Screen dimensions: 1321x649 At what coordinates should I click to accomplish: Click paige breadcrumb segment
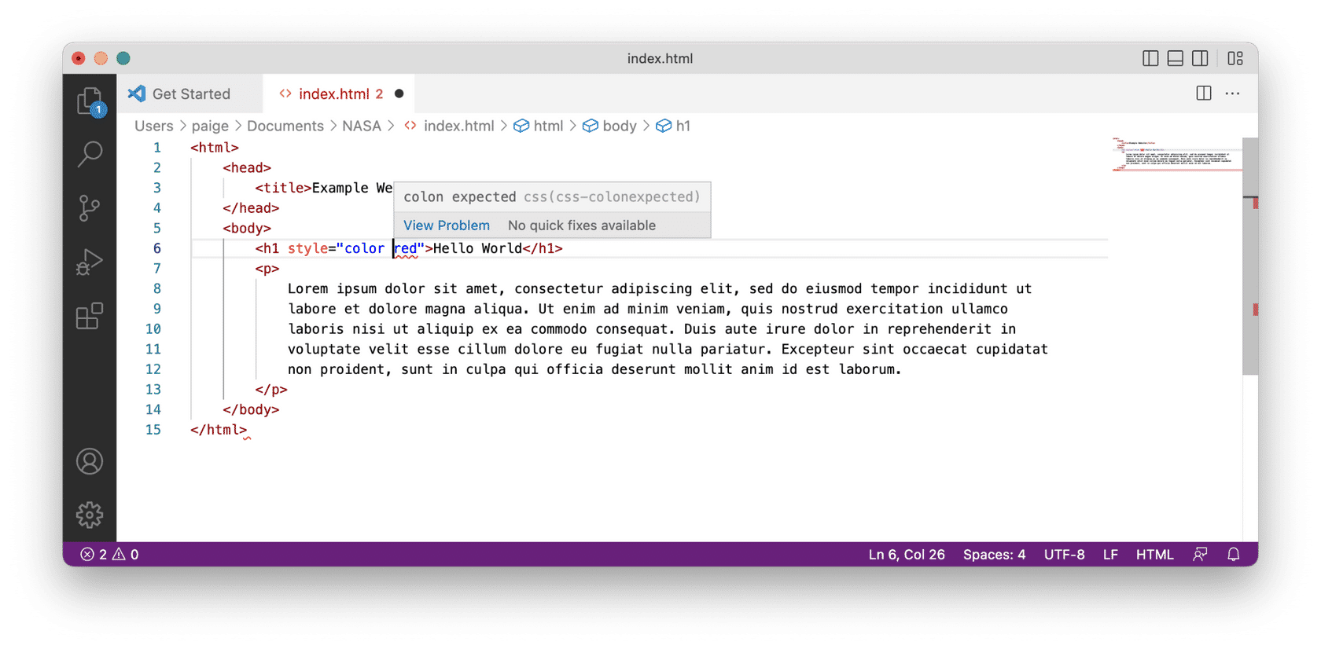point(210,126)
